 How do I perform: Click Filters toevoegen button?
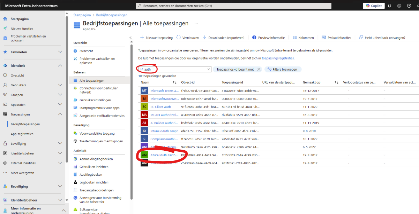(x=283, y=69)
